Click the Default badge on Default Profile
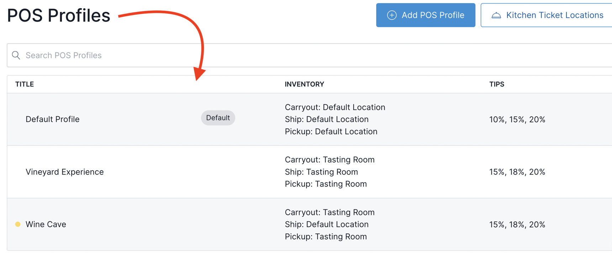 point(218,118)
